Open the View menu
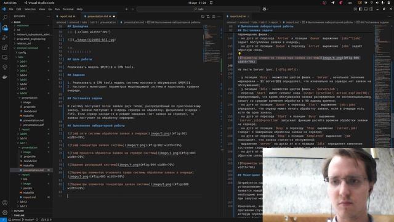Screen dimensions: 394x222 (42, 9)
